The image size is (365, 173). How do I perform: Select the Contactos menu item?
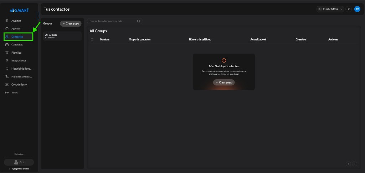tap(19, 37)
